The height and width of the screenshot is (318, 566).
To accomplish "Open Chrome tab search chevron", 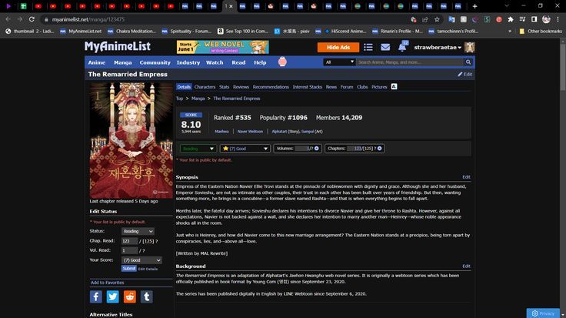I will click(x=507, y=6).
